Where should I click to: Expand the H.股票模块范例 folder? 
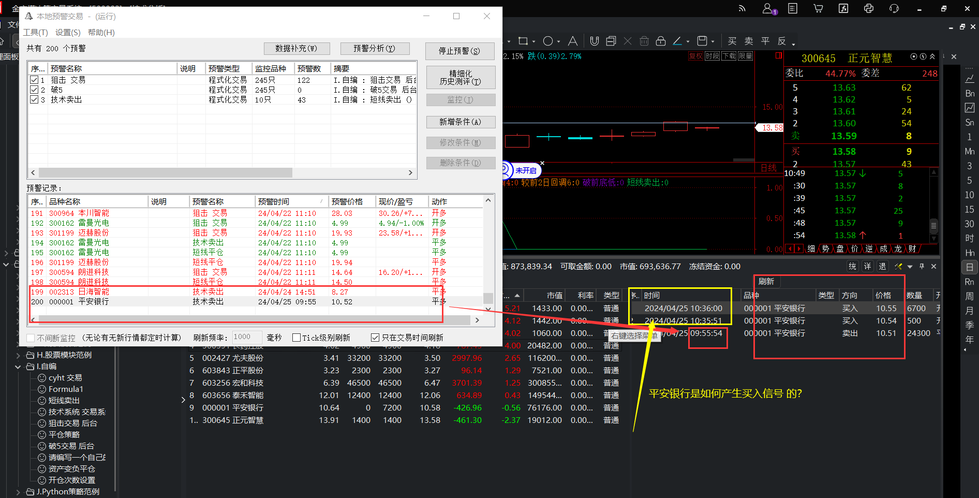(18, 355)
